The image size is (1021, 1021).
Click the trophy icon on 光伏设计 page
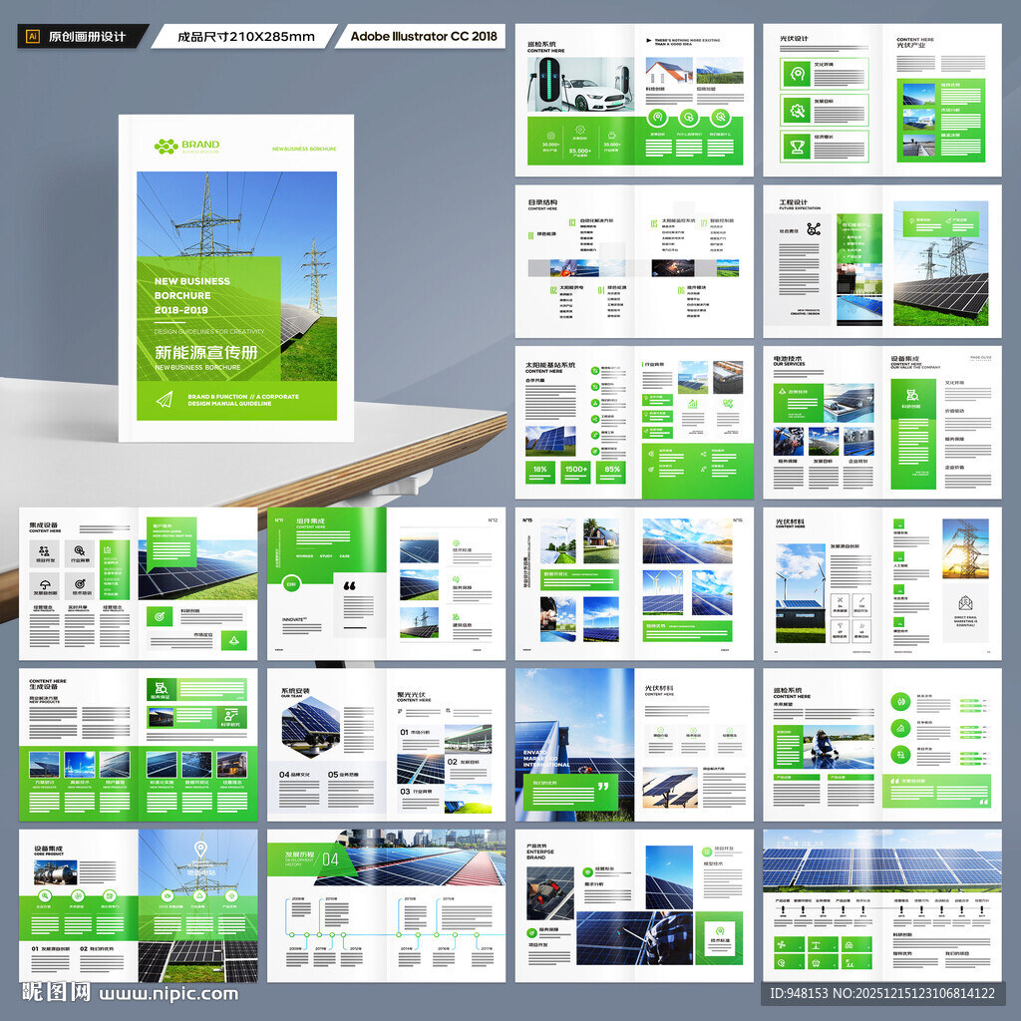click(x=797, y=148)
